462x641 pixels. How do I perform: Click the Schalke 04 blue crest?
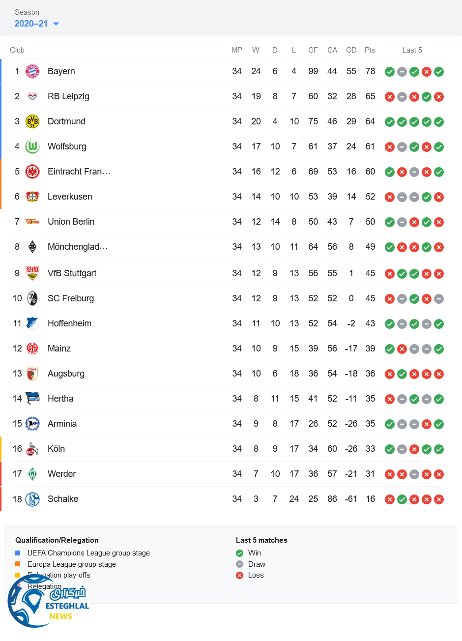32,499
